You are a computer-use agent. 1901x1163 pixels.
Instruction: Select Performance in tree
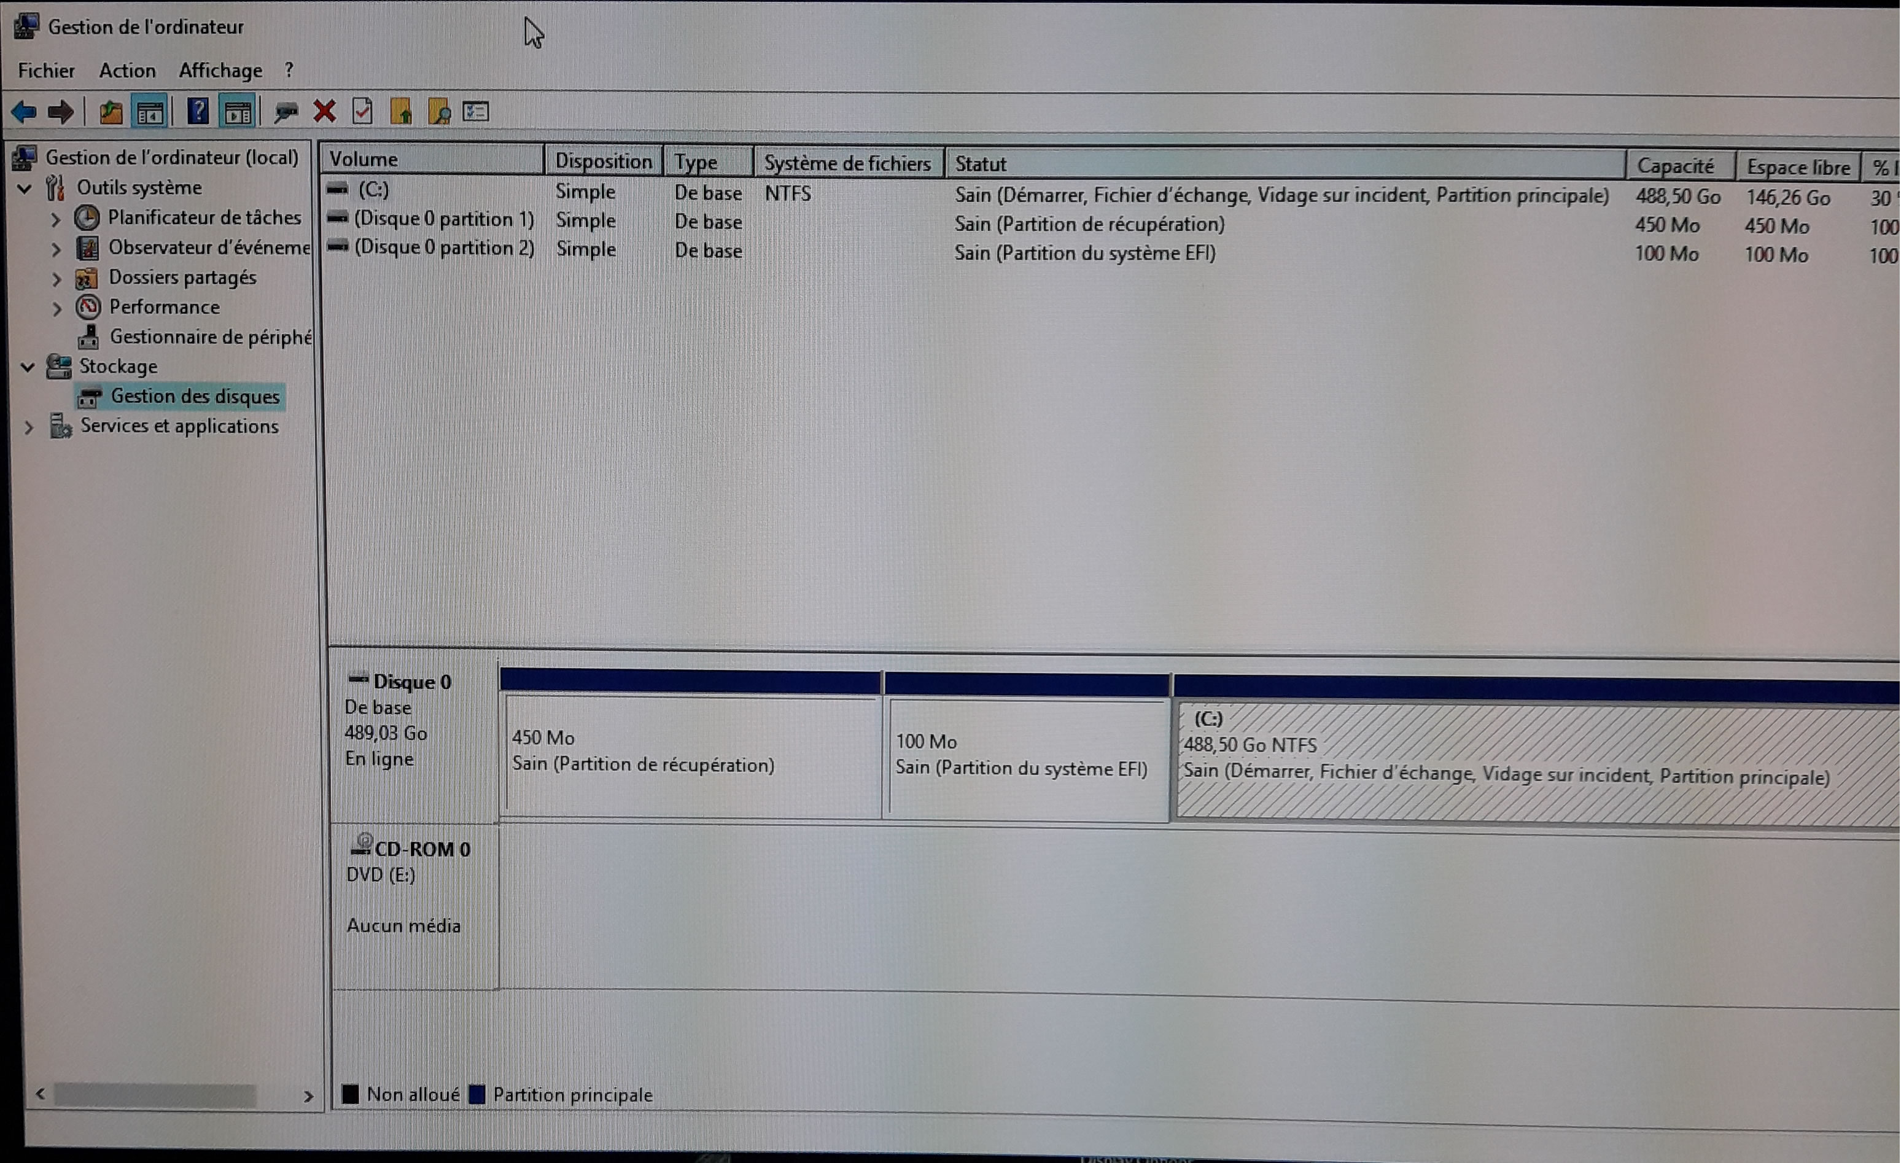165,307
